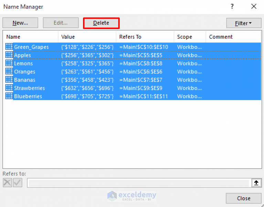The height and width of the screenshot is (207, 264).
Task: Click the collapse dialog arrow icon
Action: [256, 183]
